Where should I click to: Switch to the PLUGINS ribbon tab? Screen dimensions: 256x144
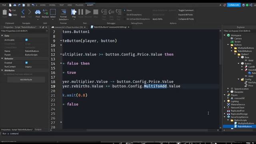pos(79,5)
